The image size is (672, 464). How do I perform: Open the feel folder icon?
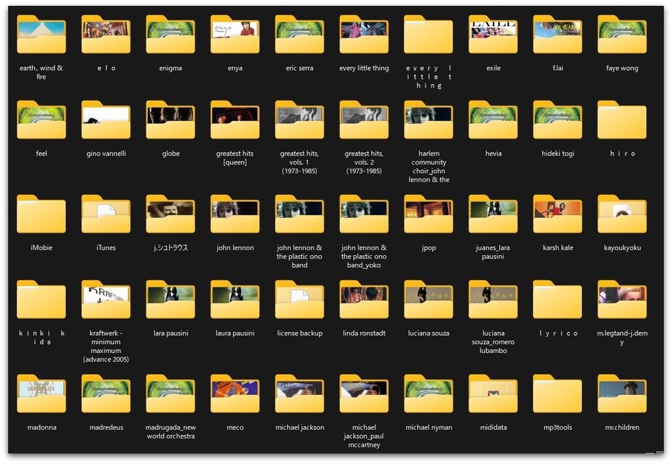coord(41,120)
